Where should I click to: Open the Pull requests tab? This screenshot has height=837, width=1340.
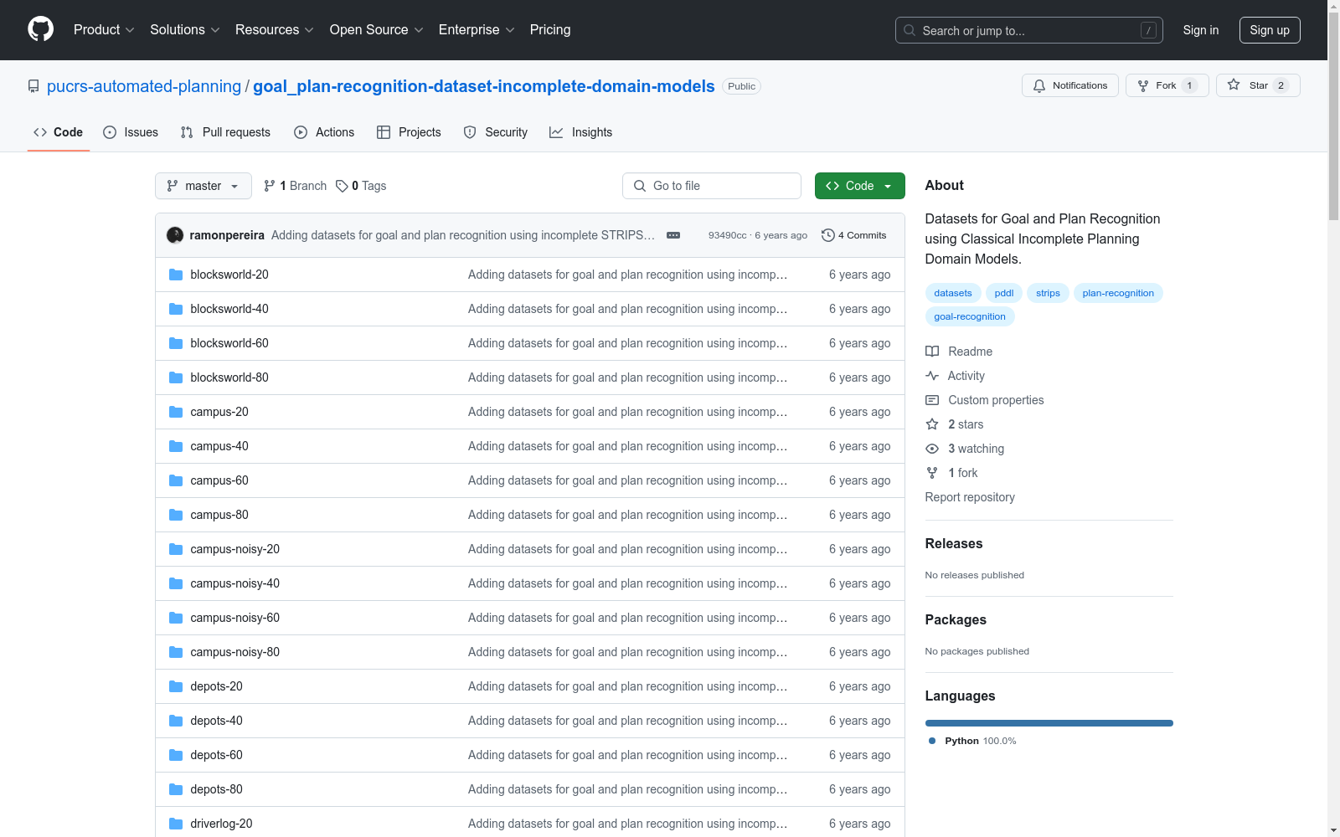(225, 132)
